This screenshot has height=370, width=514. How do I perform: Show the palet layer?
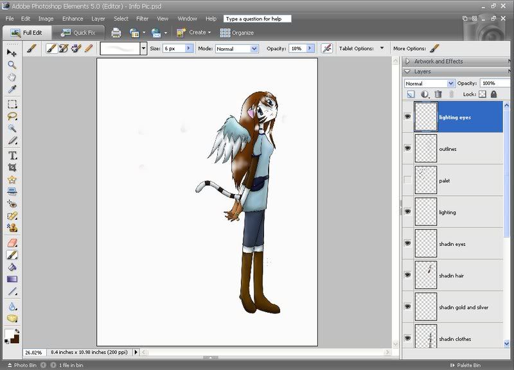[407, 180]
